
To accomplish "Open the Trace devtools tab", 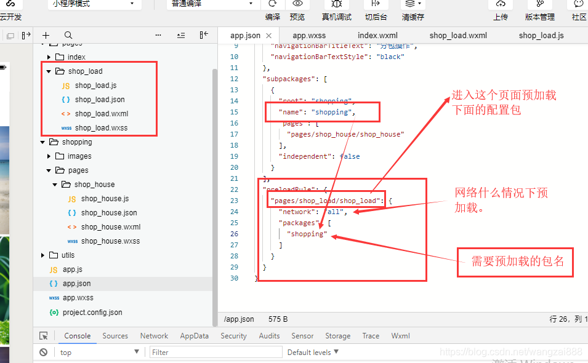I will [x=371, y=336].
